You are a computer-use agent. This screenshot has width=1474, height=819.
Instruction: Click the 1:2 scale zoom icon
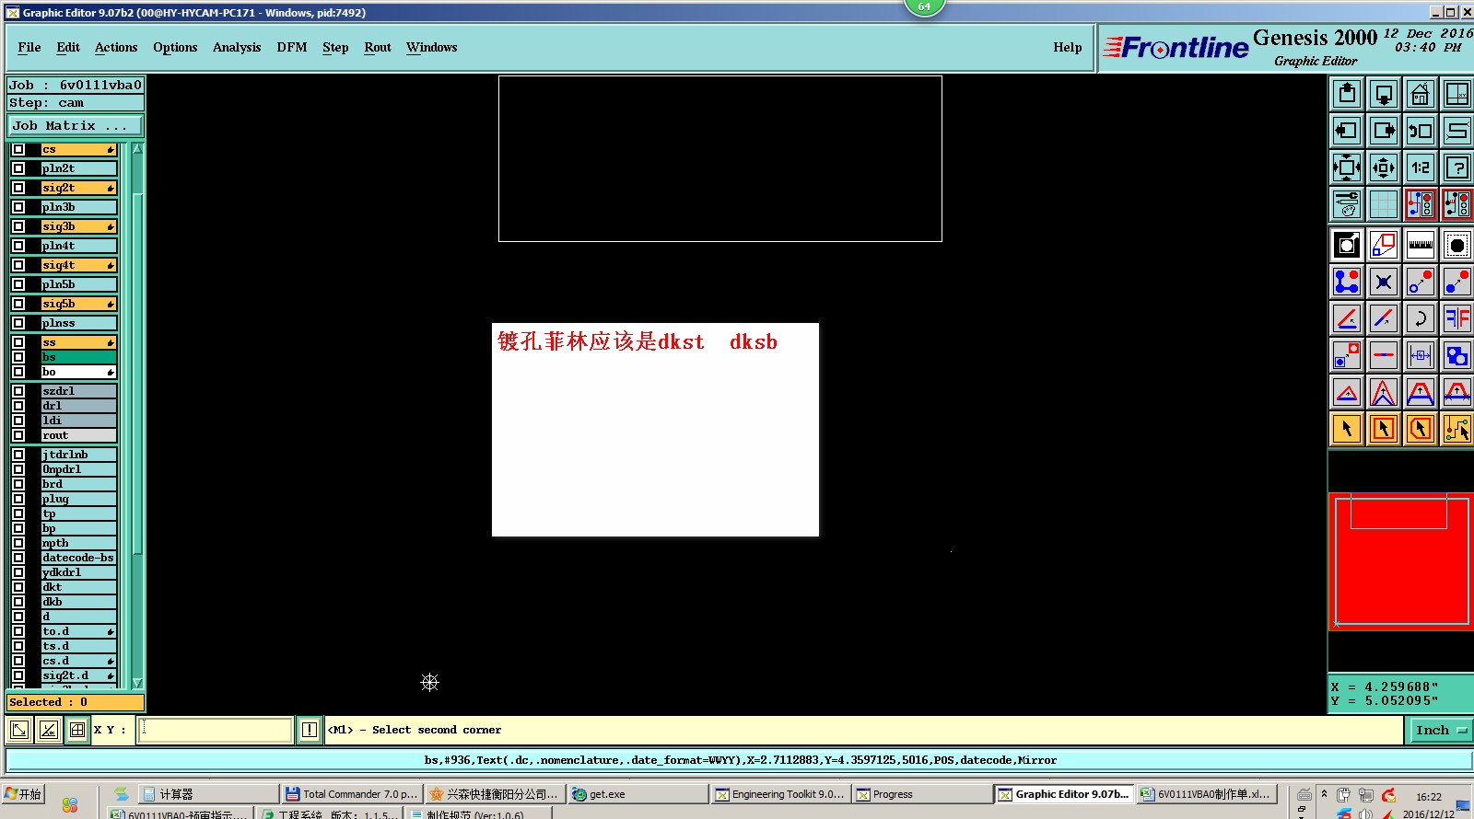1421,167
